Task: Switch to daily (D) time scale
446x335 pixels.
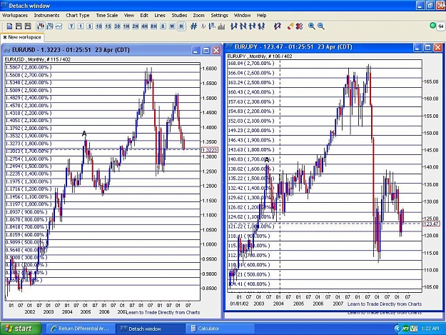Action: click(163, 26)
